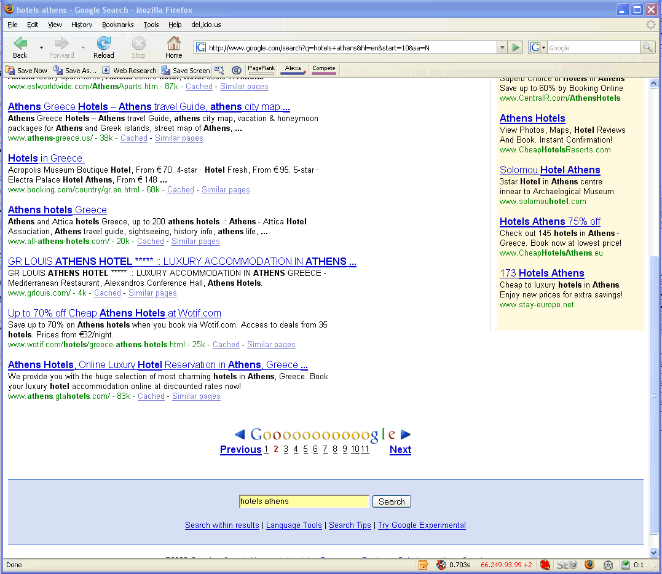Screen dimensions: 662x574
Task: Click the download tray icon in status bar
Action: pos(626,565)
